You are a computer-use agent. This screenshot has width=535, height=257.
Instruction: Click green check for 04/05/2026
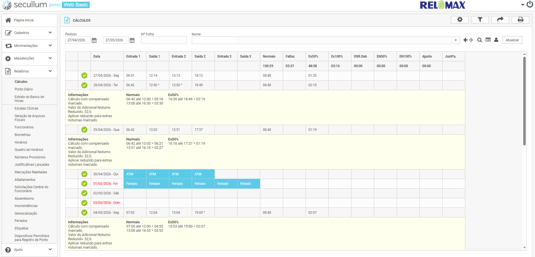84,213
